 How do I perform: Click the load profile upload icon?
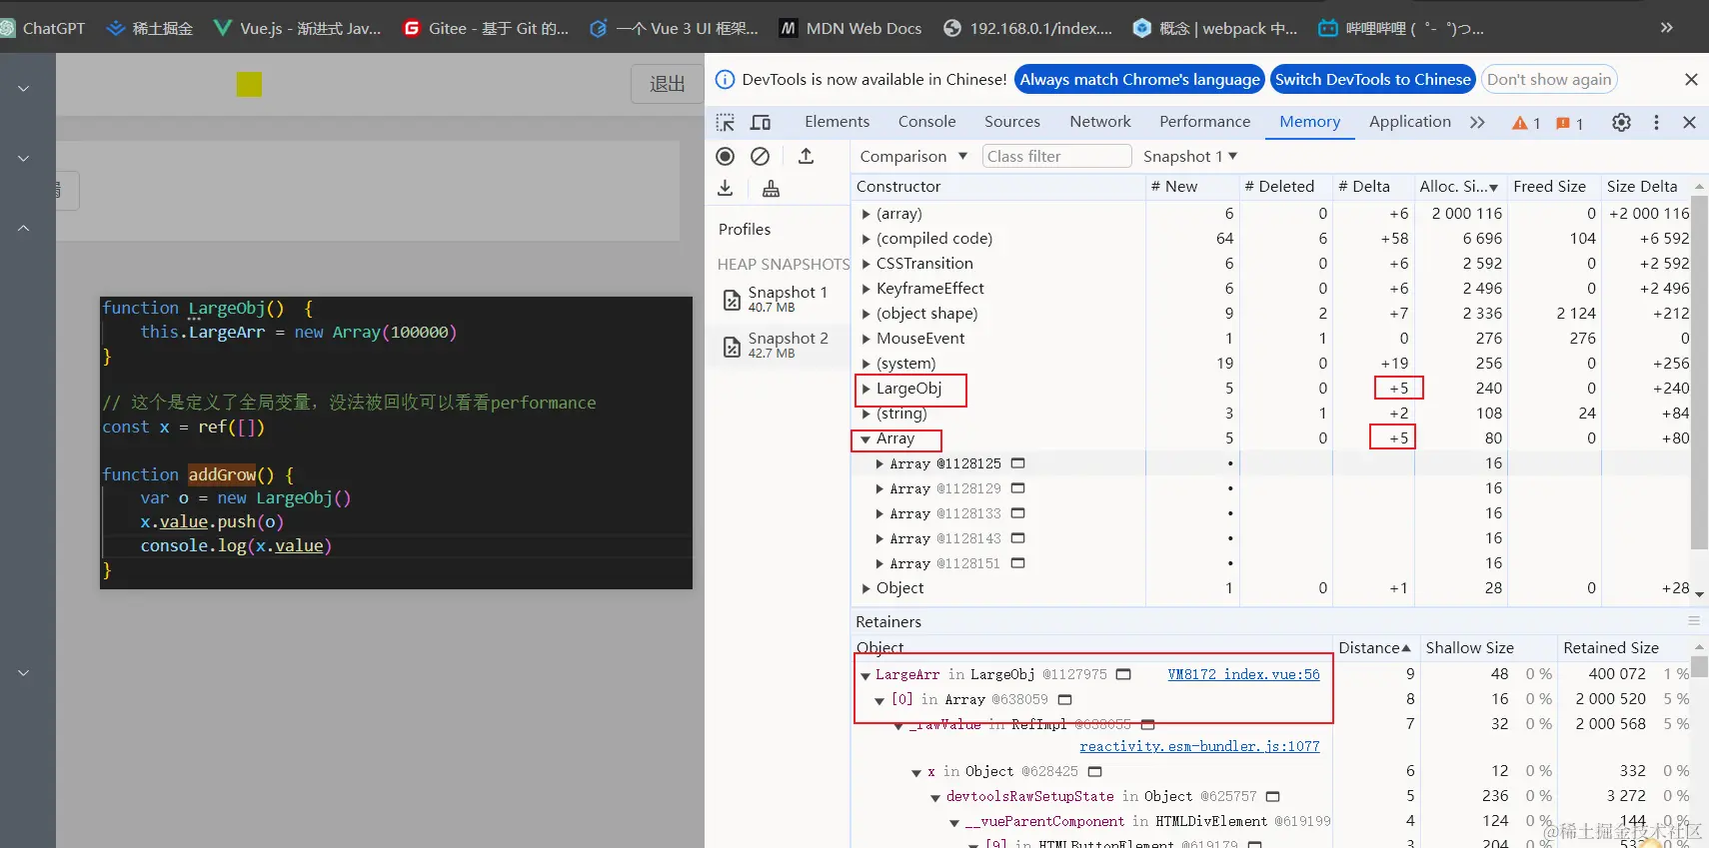click(x=806, y=156)
